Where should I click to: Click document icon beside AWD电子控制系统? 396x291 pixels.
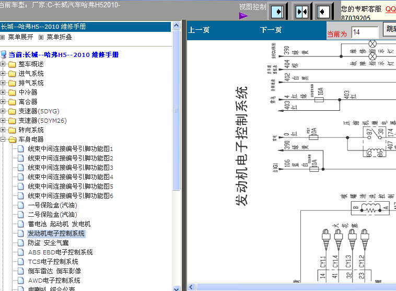tap(21, 281)
